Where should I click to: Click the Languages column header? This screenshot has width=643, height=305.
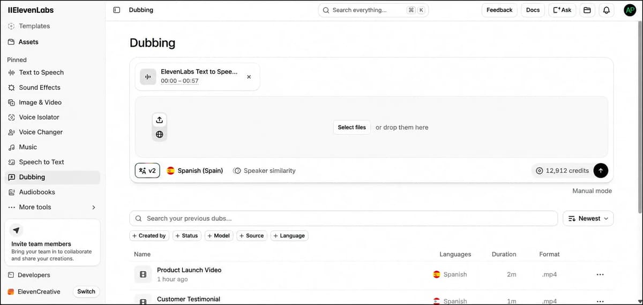click(455, 254)
